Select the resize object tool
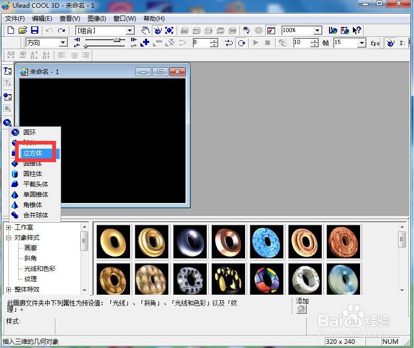414x348 pixels. (169, 31)
